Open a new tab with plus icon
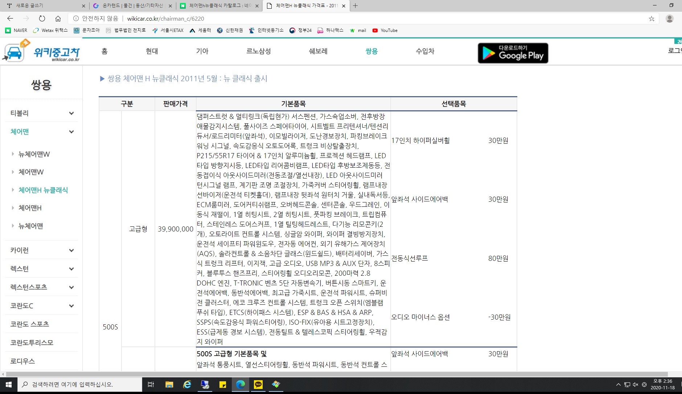682x394 pixels. coord(355,5)
